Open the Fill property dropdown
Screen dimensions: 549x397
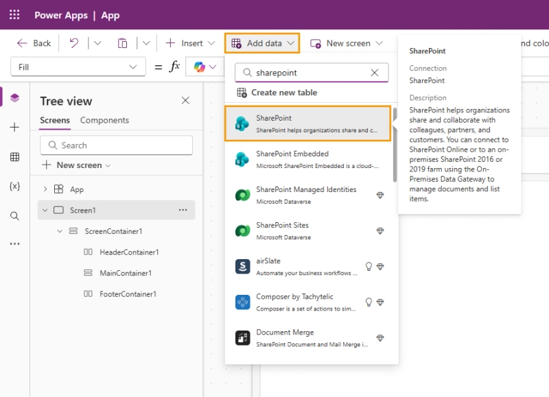click(78, 67)
